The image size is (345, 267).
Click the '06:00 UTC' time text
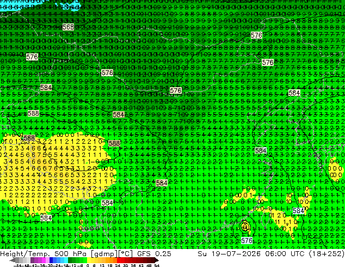pos(285,253)
